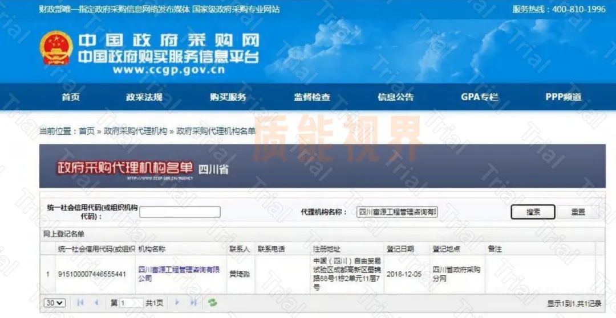616x318 pixels.
Task: Click the 备注 column header
Action: [x=540, y=249]
